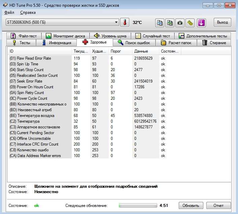
Task: Click the camera save screenshot icon
Action: tap(180, 23)
